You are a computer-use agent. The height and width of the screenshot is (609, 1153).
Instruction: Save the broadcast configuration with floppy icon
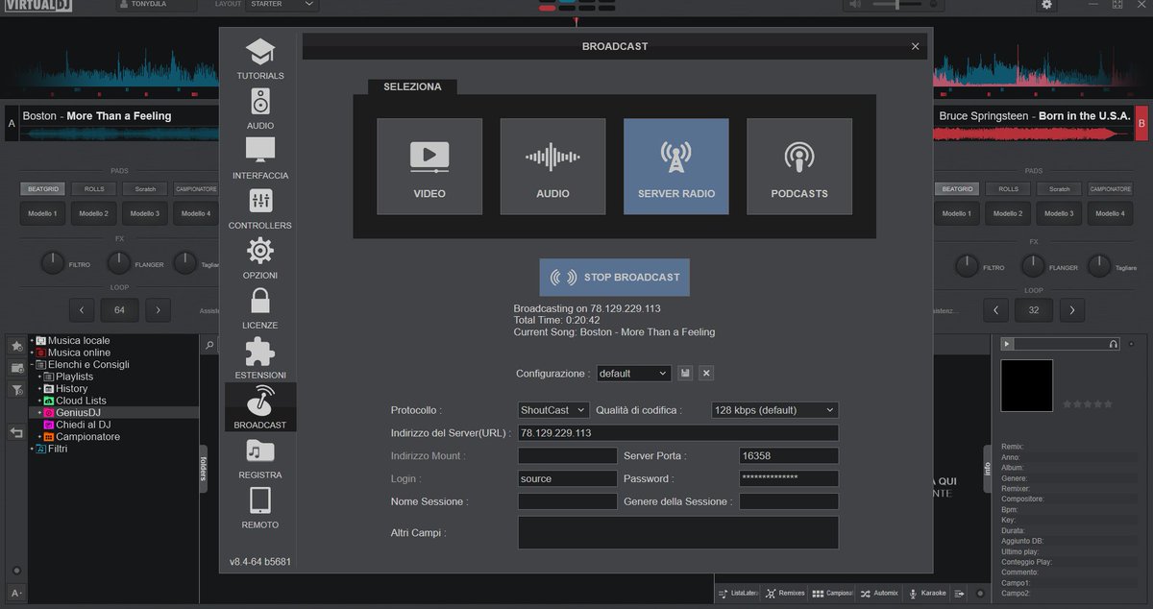coord(685,373)
